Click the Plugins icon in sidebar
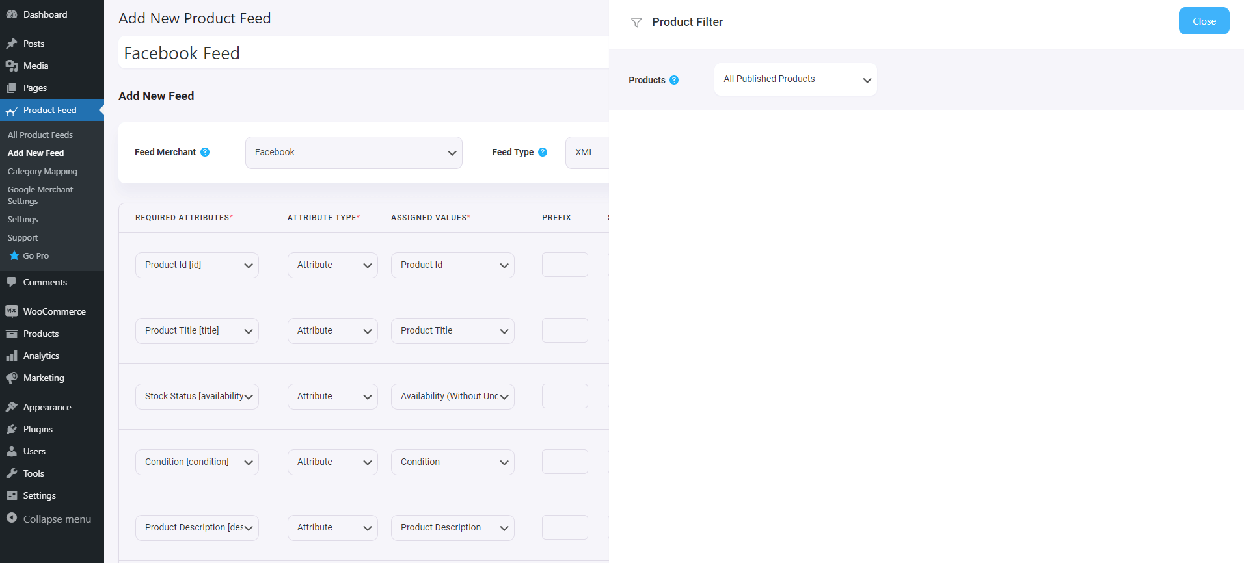Viewport: 1244px width, 563px height. pyautogui.click(x=12, y=429)
